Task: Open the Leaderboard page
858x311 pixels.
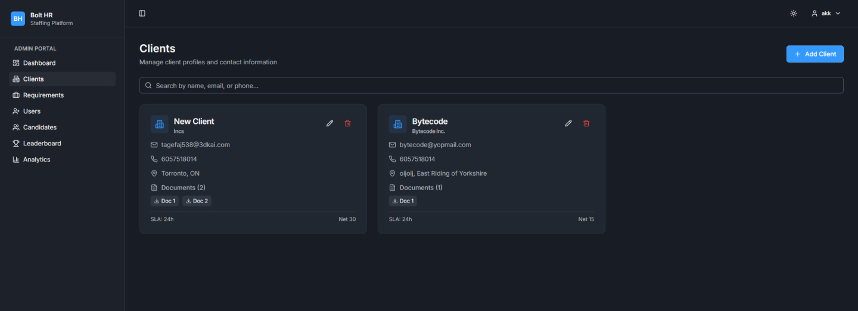Action: pyautogui.click(x=42, y=144)
